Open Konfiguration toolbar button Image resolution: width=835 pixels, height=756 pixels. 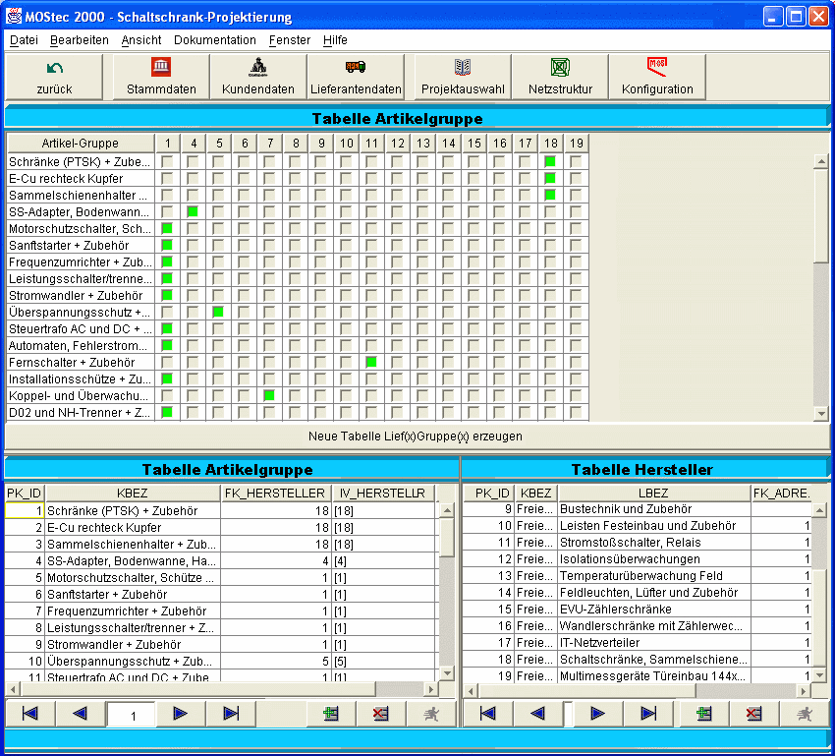(x=657, y=77)
